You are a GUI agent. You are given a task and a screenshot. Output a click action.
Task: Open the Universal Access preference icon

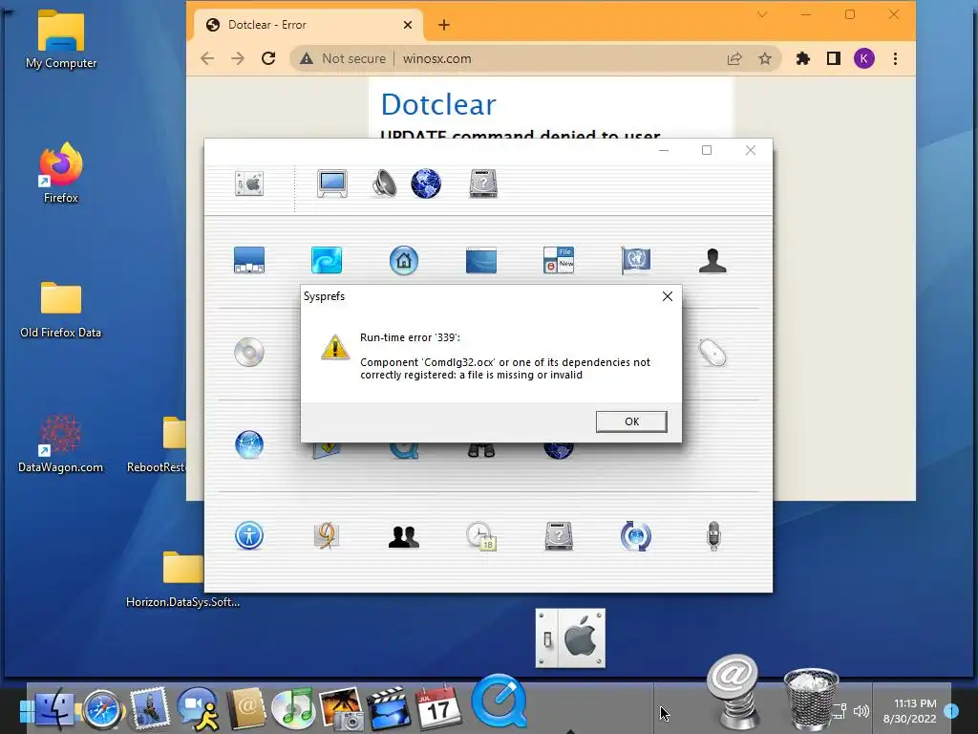(x=249, y=535)
